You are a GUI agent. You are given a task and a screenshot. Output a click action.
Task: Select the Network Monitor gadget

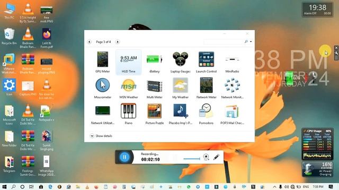[x=232, y=88]
